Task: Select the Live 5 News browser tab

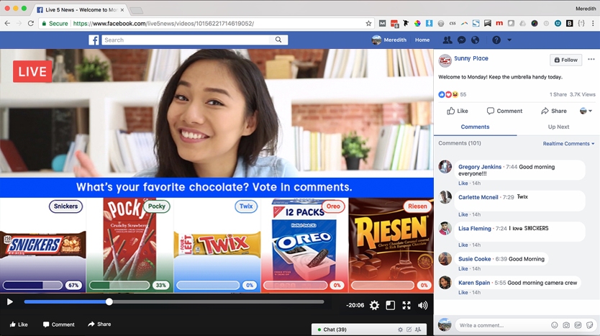Action: 81,9
